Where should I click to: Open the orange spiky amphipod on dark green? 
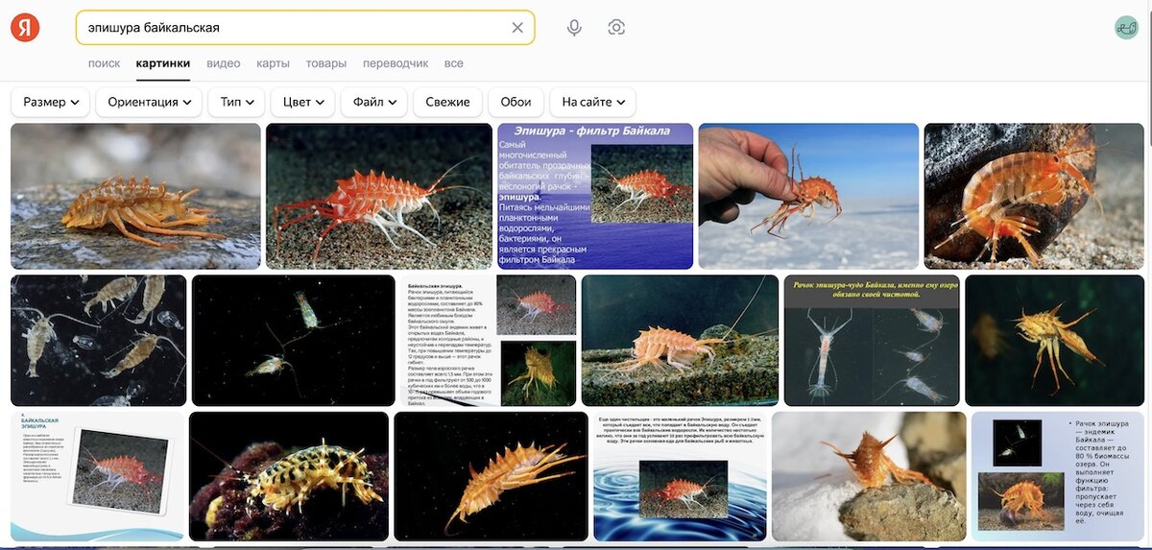point(1054,341)
